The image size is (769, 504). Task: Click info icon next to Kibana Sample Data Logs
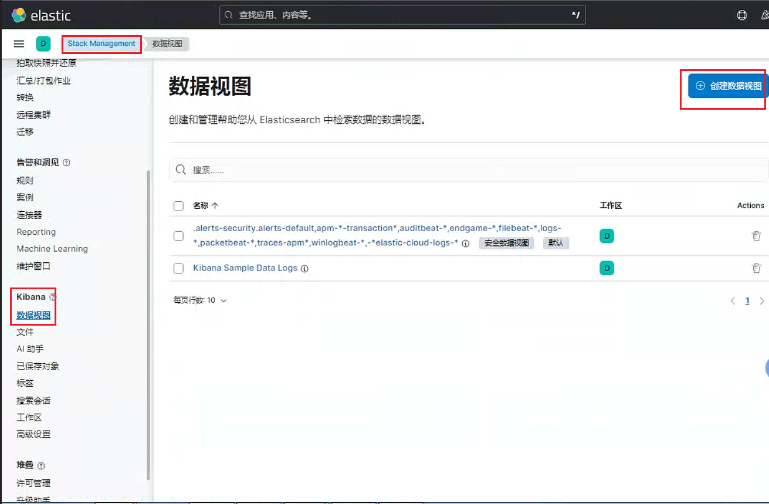pos(304,269)
